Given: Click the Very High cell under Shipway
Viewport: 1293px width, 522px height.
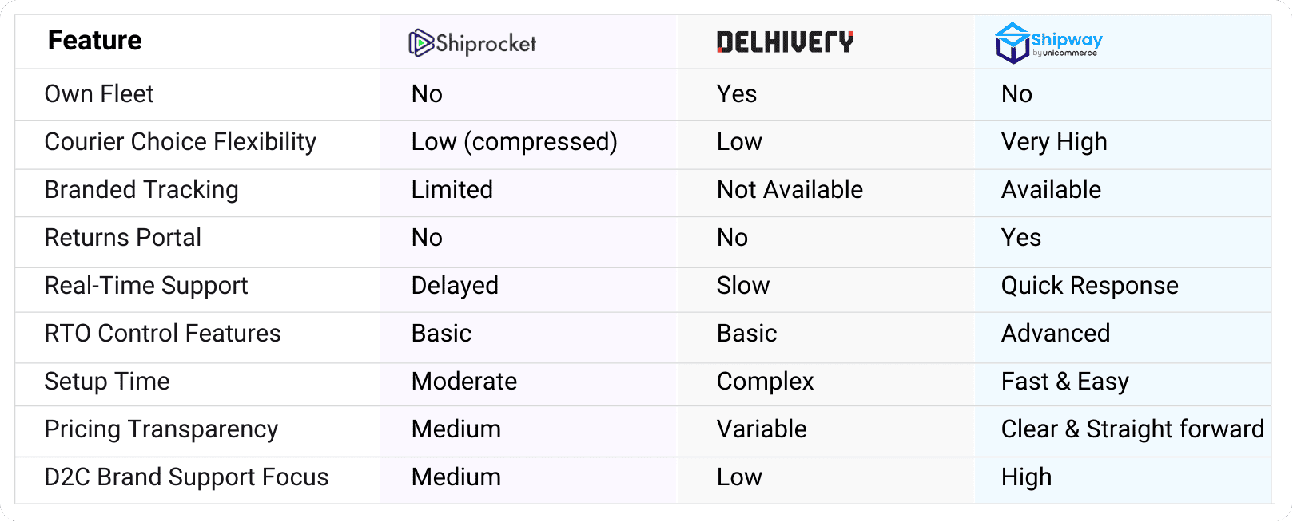Looking at the screenshot, I should coord(1054,142).
